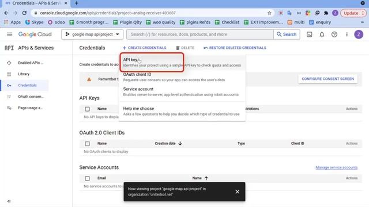Screen dimensions: 369x207
Task: Open the google map api project selector dropdown
Action: click(x=92, y=34)
